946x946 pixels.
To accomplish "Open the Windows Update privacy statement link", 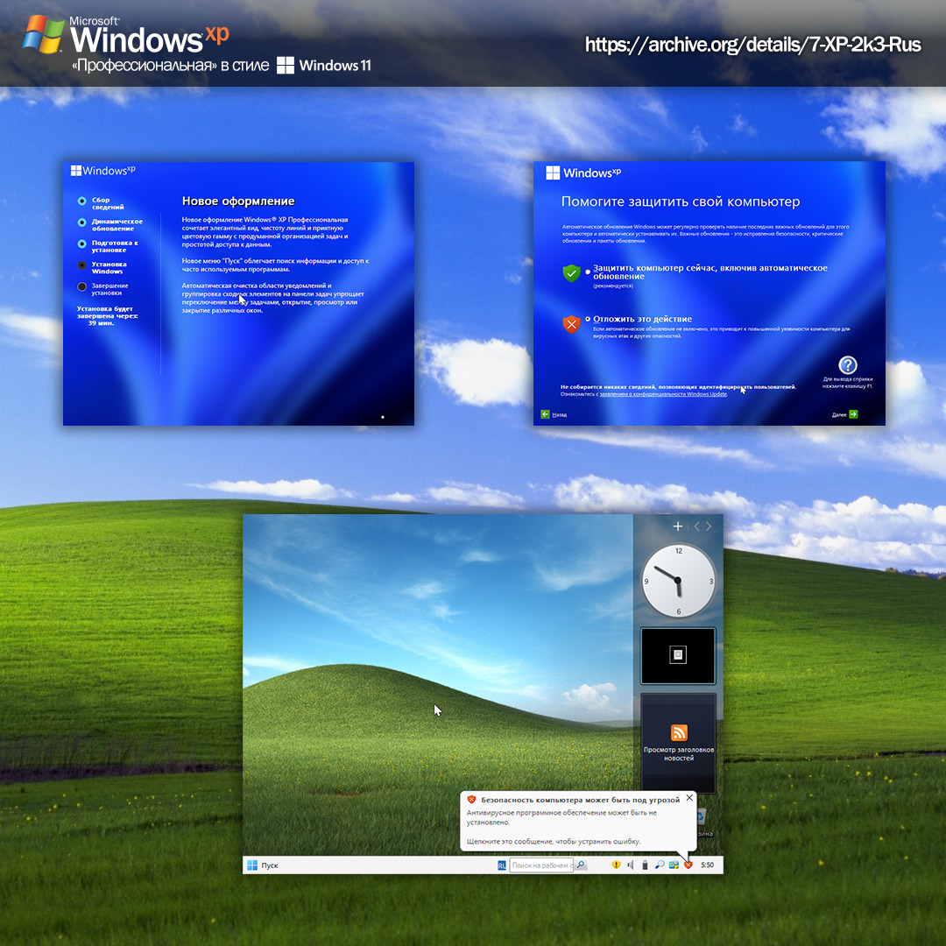I will pos(663,394).
